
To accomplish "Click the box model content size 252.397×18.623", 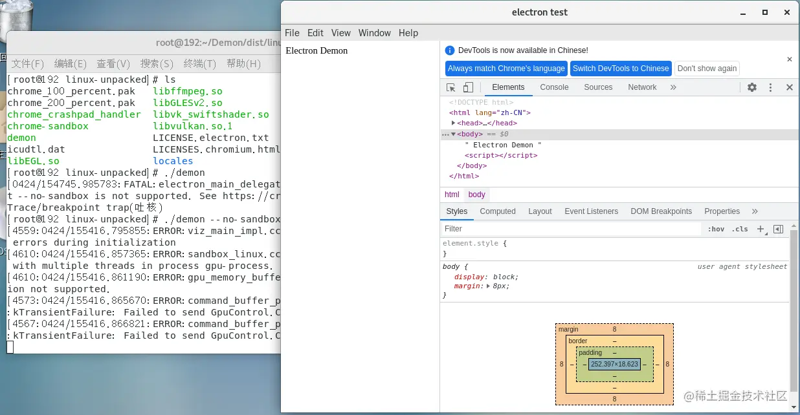I will (x=615, y=364).
